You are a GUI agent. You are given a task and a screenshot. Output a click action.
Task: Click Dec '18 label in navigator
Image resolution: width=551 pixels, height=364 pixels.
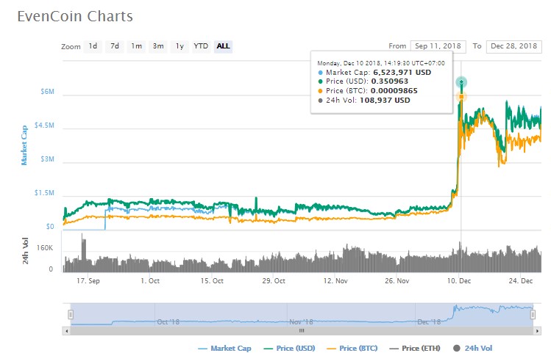coord(429,322)
